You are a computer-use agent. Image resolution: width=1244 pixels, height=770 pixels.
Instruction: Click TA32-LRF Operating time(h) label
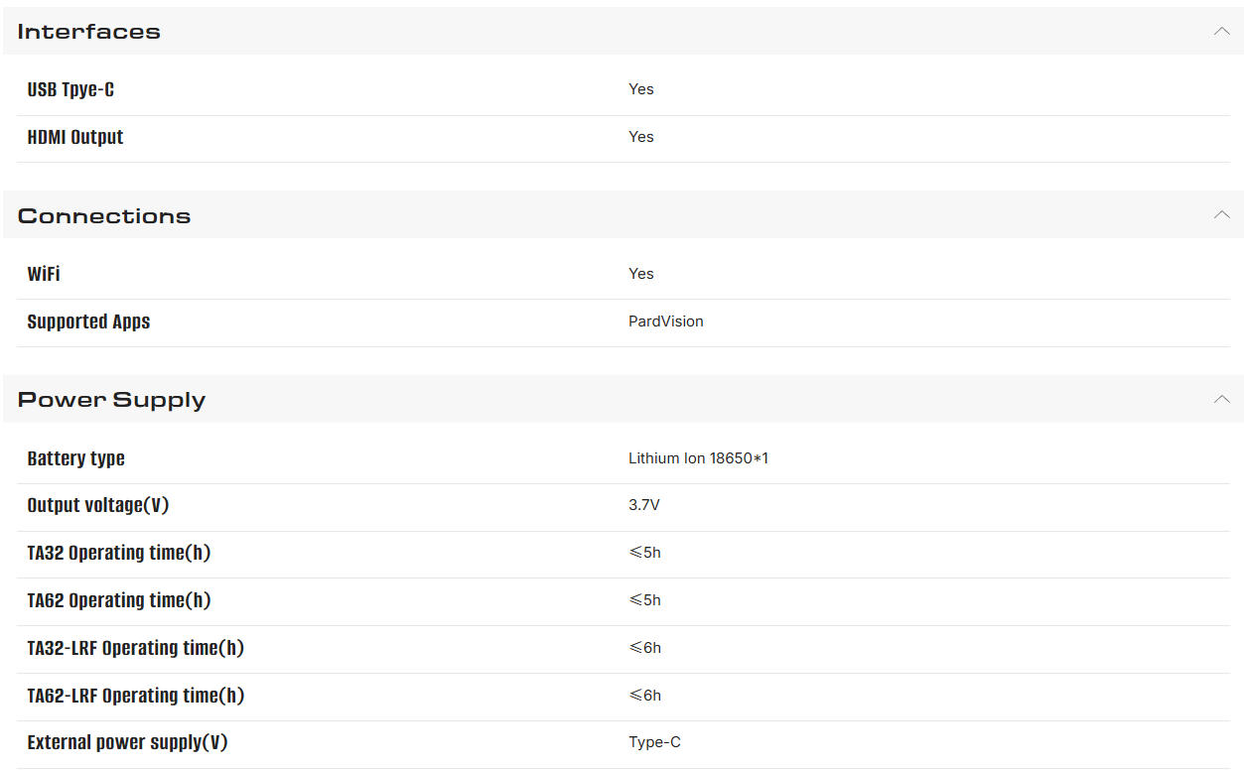(135, 648)
